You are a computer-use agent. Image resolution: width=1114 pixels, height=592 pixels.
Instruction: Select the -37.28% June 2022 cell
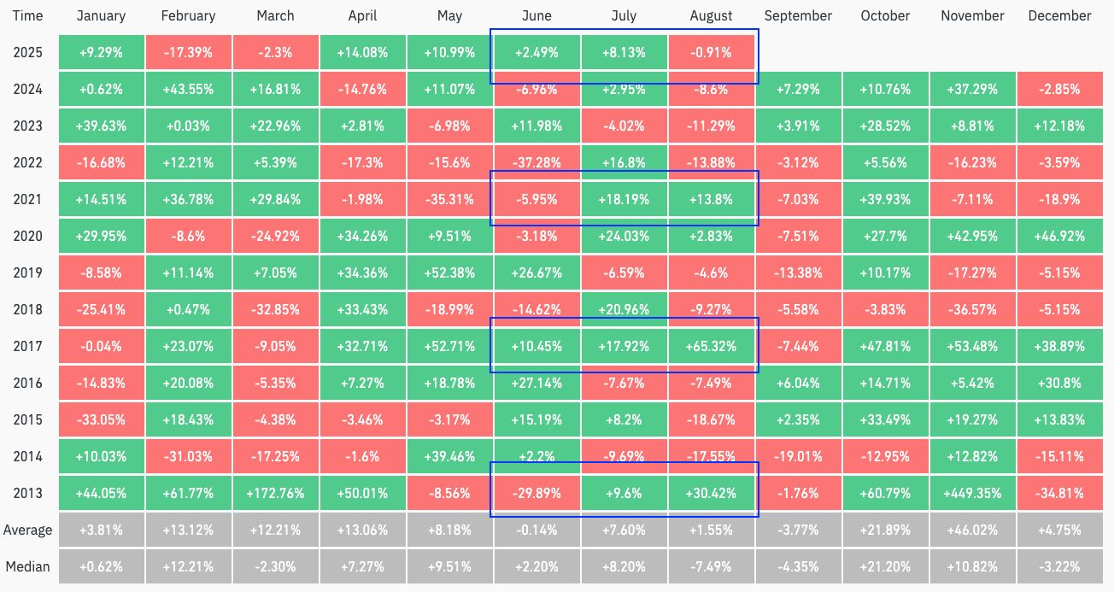click(x=536, y=162)
